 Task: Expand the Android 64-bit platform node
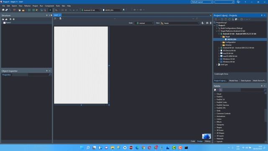pyautogui.click(x=219, y=48)
